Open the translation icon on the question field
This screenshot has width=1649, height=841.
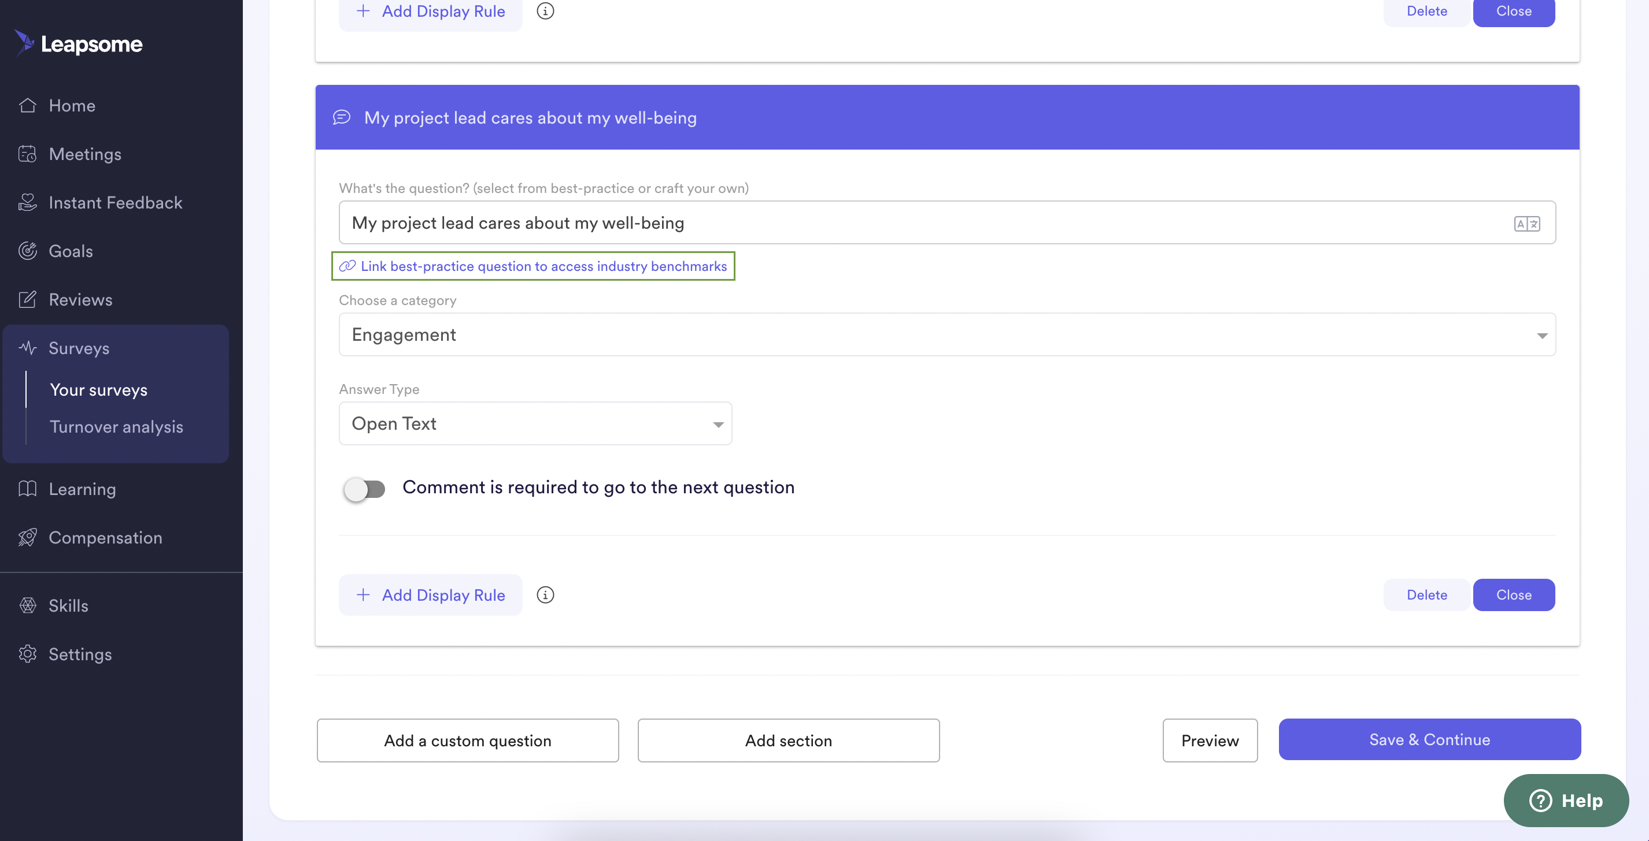(x=1528, y=222)
